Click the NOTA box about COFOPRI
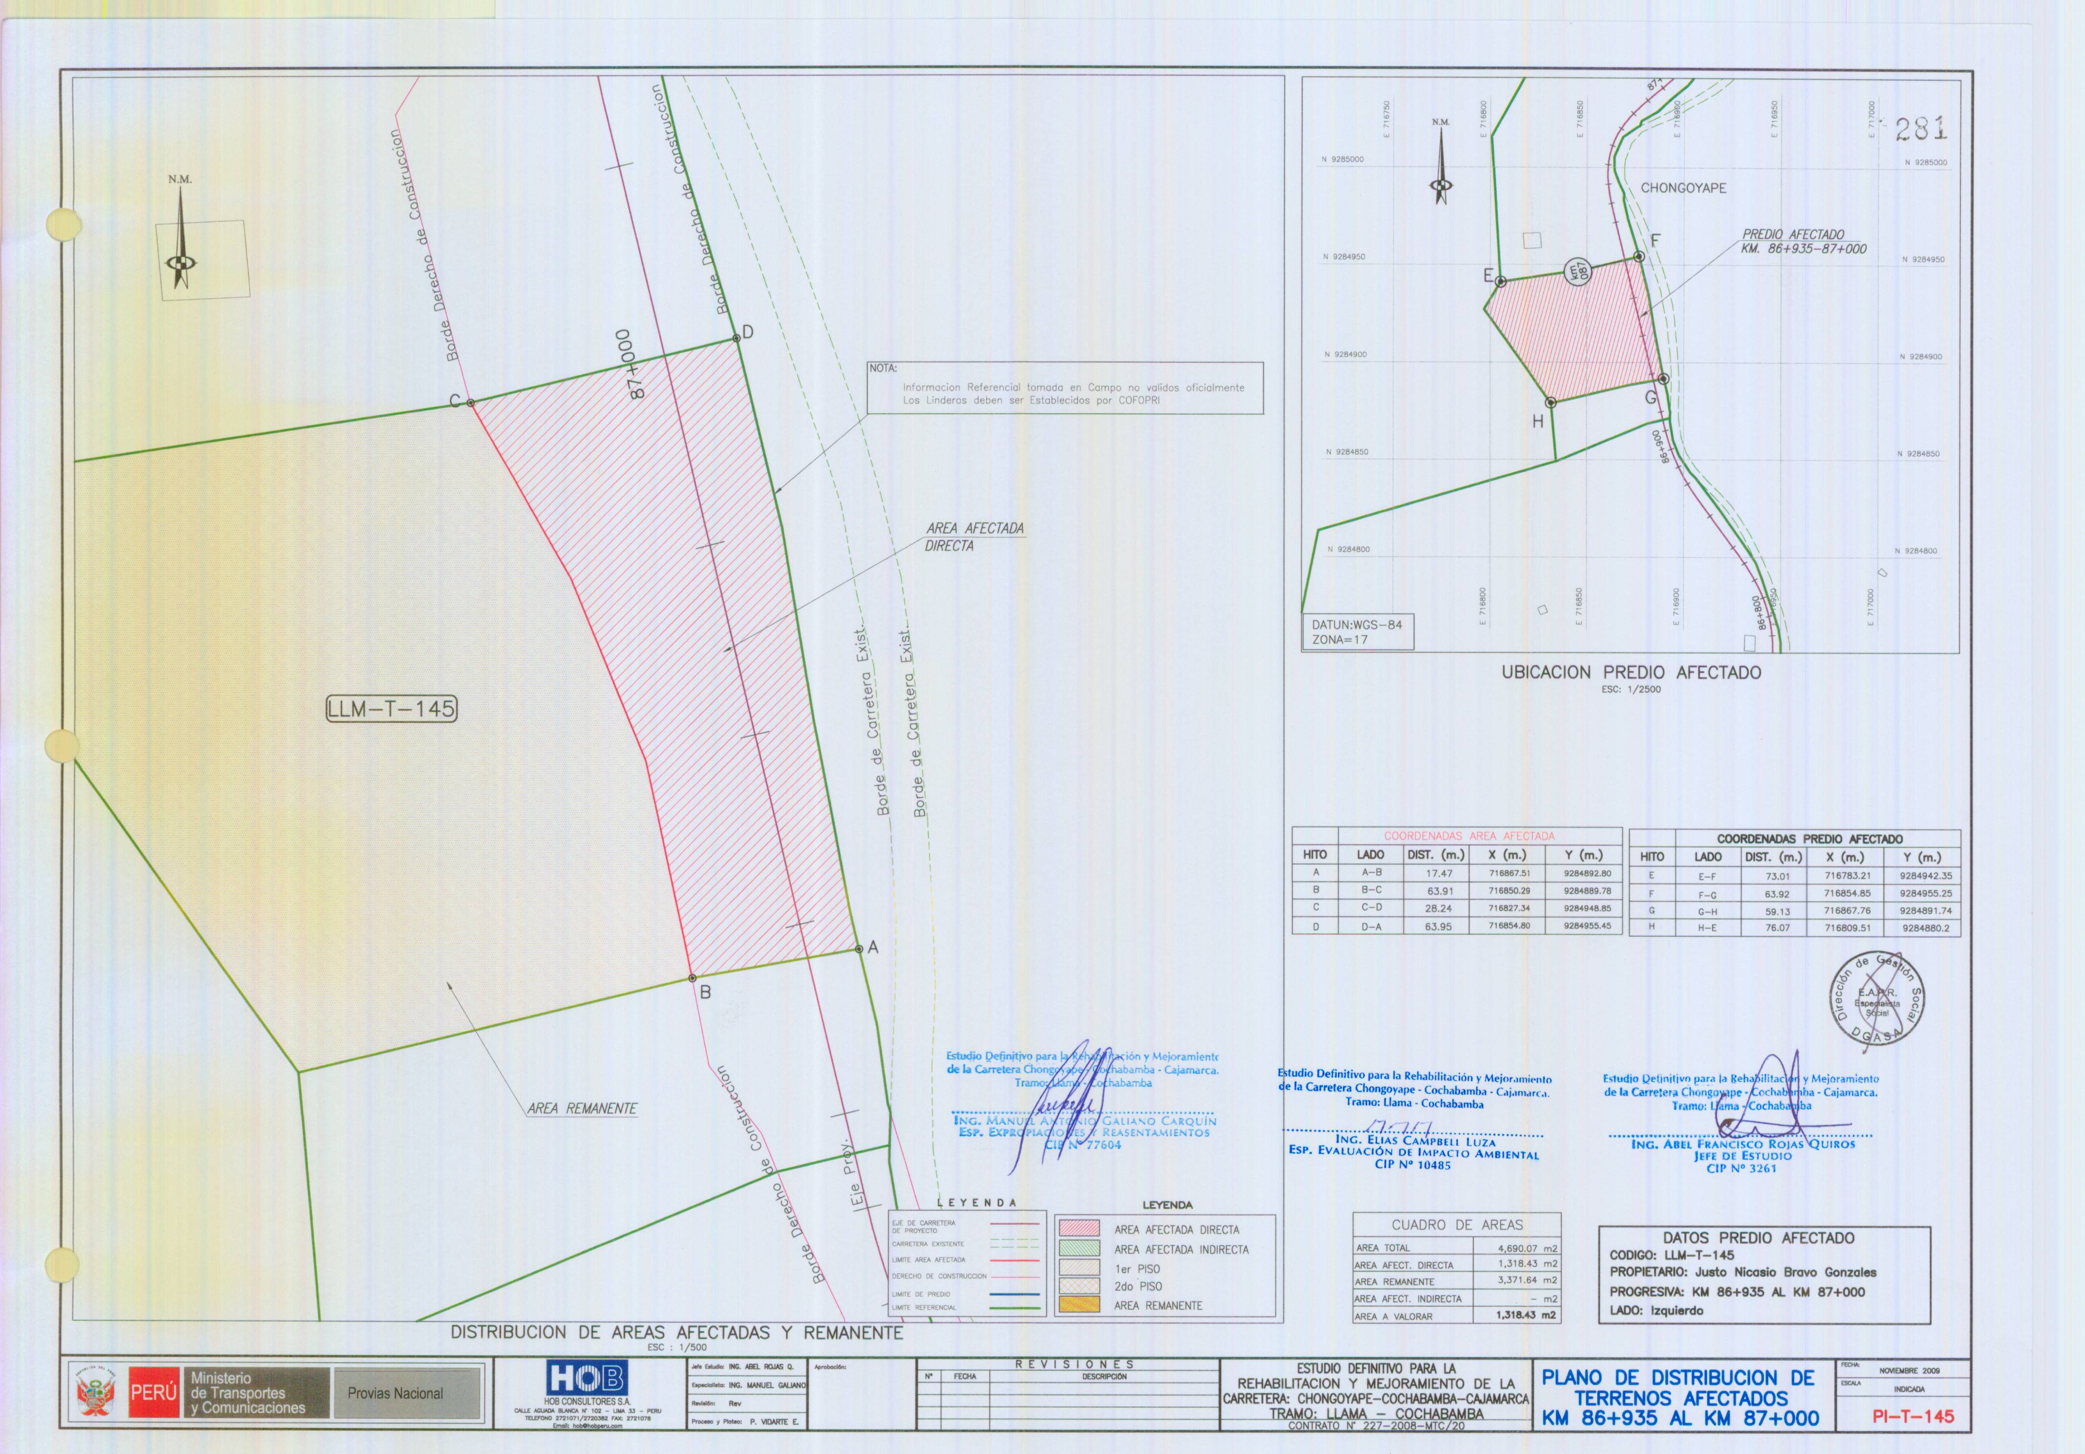 click(x=1064, y=389)
